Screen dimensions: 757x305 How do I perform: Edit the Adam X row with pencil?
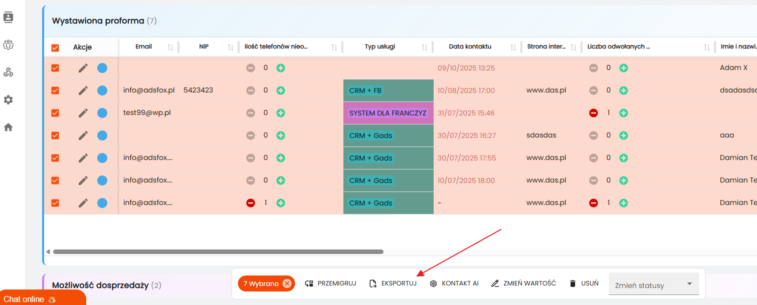click(83, 68)
